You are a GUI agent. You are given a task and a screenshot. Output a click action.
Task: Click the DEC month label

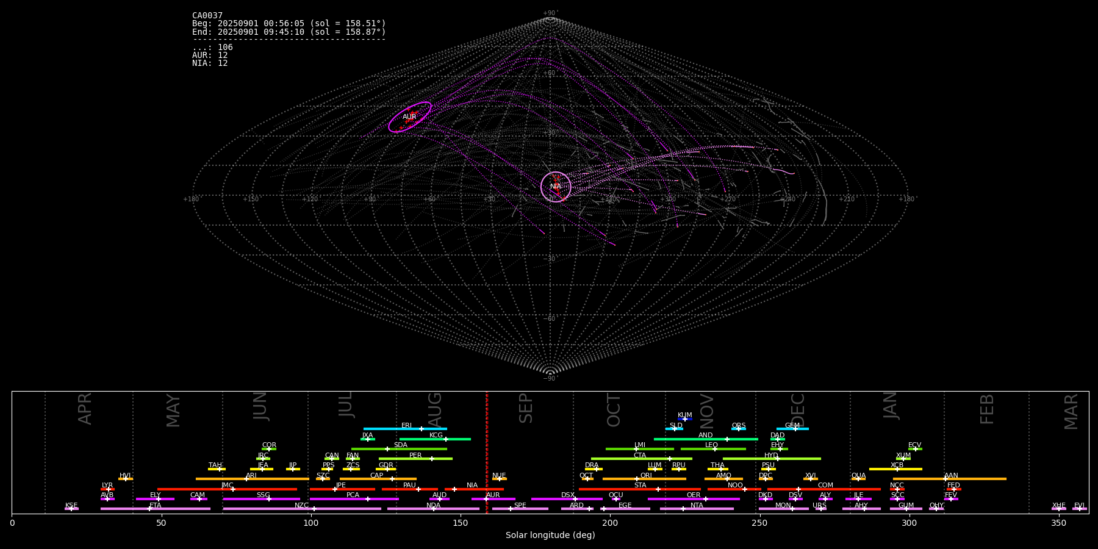click(798, 409)
